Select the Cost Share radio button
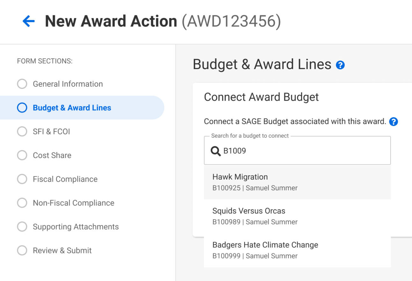Image resolution: width=412 pixels, height=281 pixels. [22, 155]
